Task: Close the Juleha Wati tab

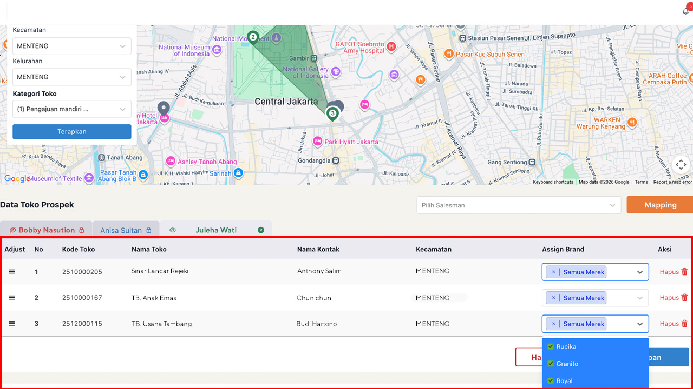Action: 261,230
